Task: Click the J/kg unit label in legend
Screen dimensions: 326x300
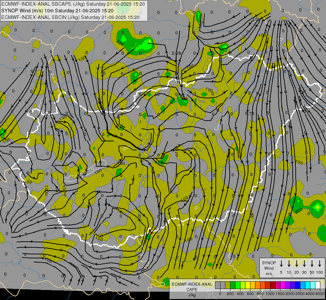Action: tap(192, 295)
